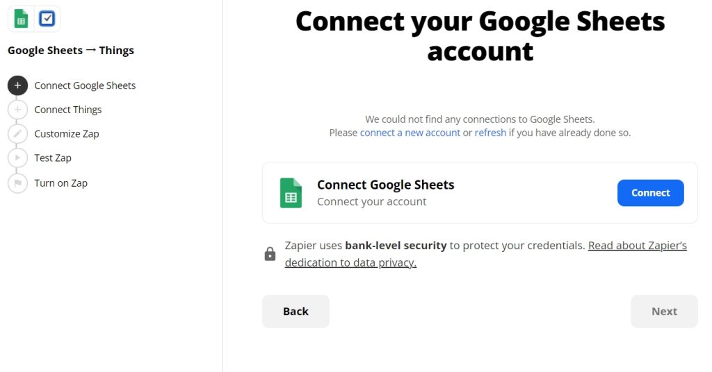Screen dimensions: 712x372
Task: Select the plus icon for Connect Google Sheets
Action: click(17, 85)
